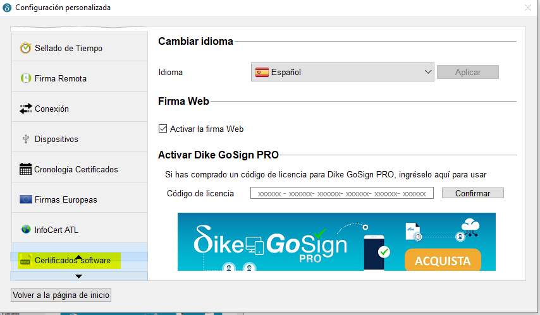The width and height of the screenshot is (540, 315).
Task: Focus the Código de licencia field
Action: point(341,193)
